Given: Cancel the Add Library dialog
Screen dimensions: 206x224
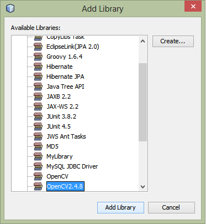Looking at the screenshot, I should (x=171, y=207).
